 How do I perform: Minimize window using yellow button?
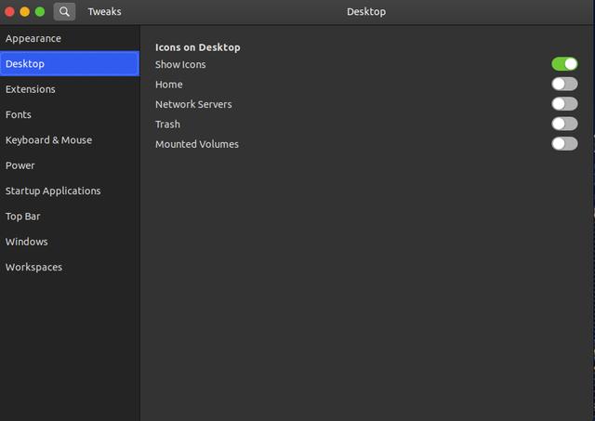click(x=25, y=12)
